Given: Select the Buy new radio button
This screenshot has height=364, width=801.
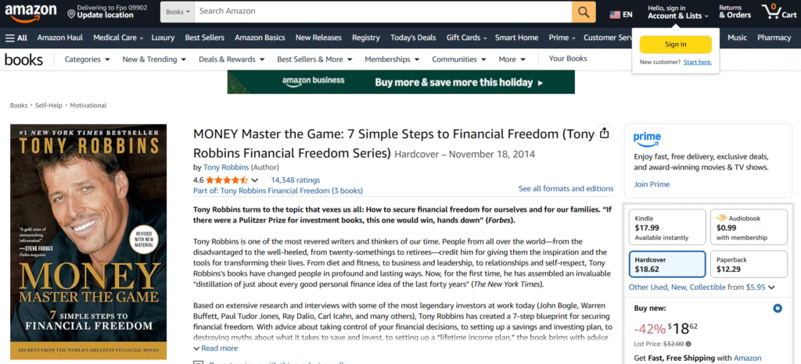Looking at the screenshot, I should click(777, 309).
